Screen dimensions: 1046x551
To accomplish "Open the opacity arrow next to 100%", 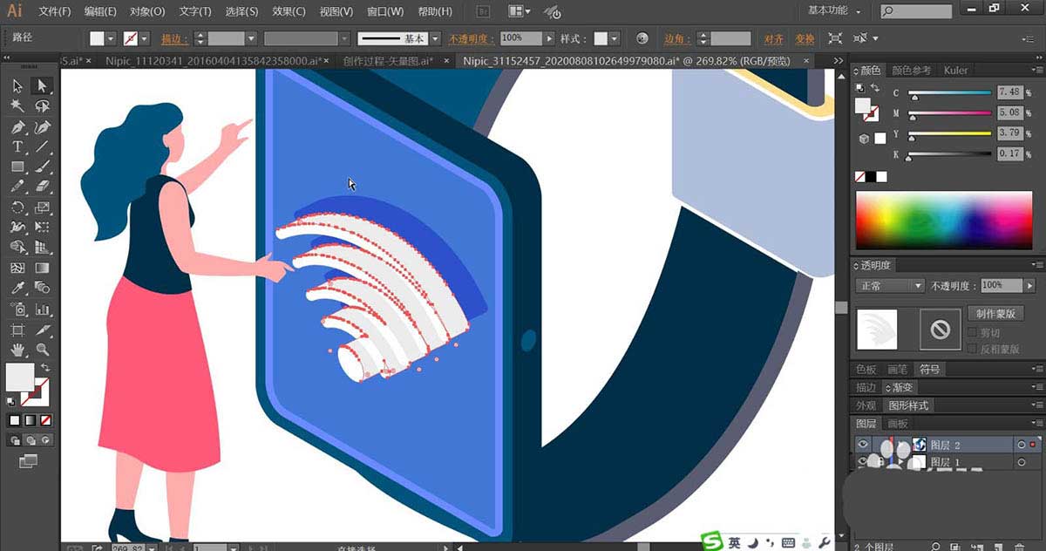I will click(x=549, y=38).
